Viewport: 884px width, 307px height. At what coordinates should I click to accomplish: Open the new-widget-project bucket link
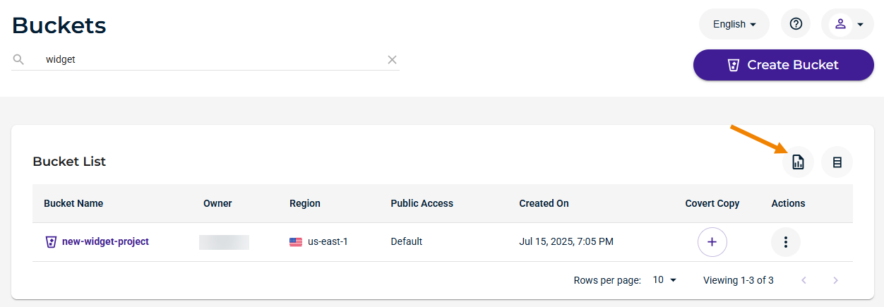pyautogui.click(x=105, y=241)
